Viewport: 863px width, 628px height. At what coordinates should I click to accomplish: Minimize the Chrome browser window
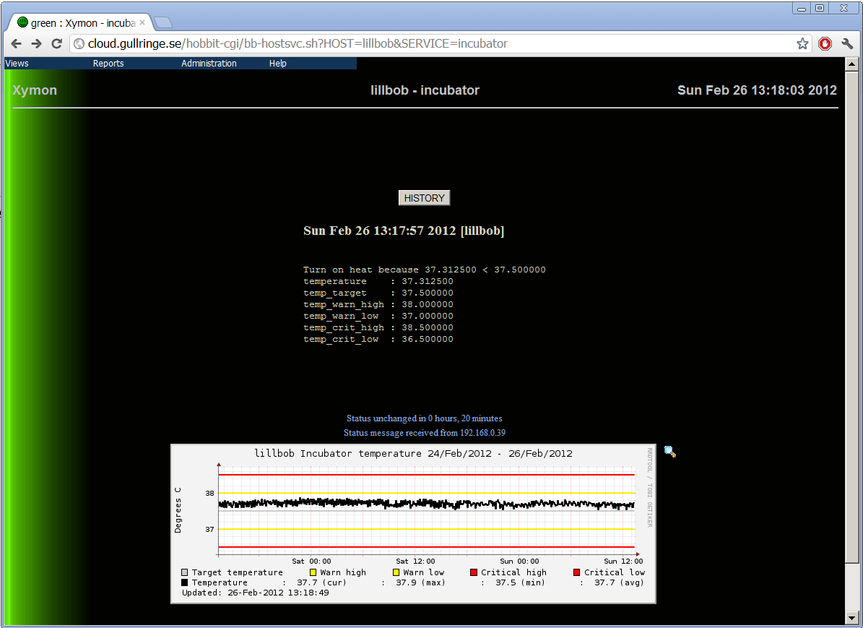click(802, 8)
